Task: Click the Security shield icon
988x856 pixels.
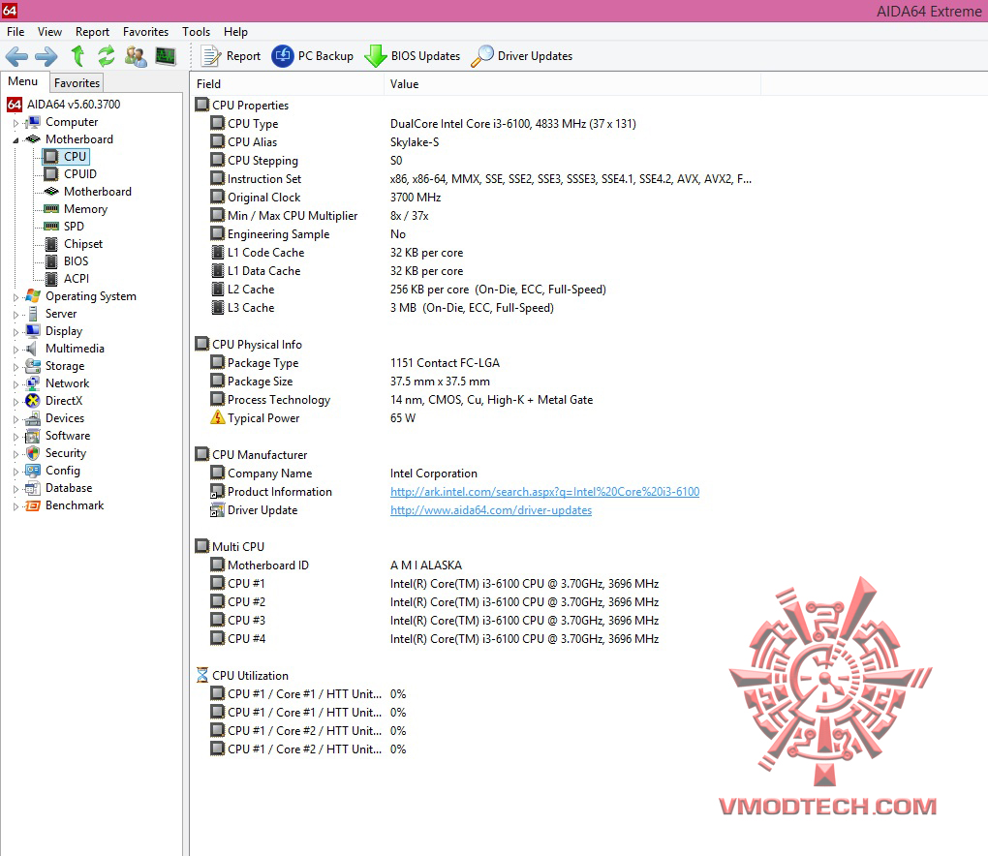Action: pyautogui.click(x=33, y=453)
